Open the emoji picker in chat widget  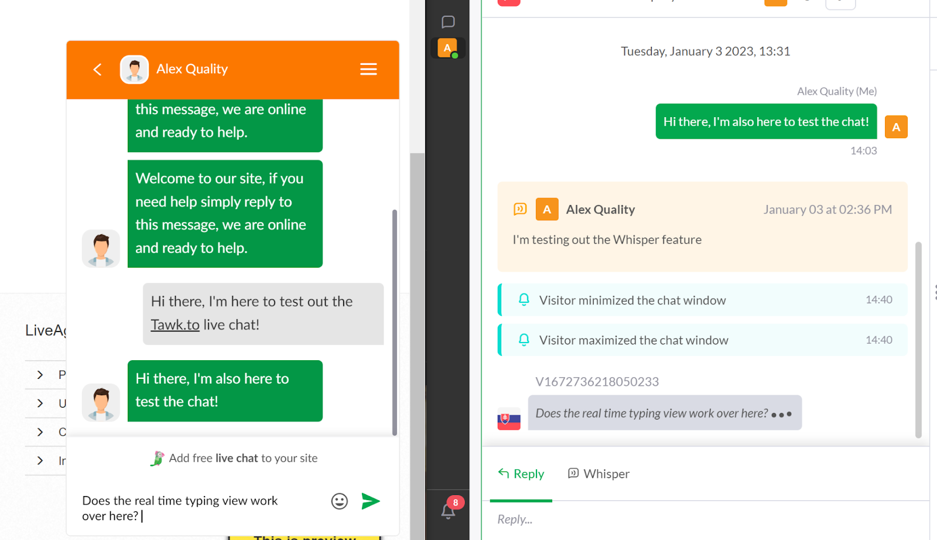click(340, 501)
